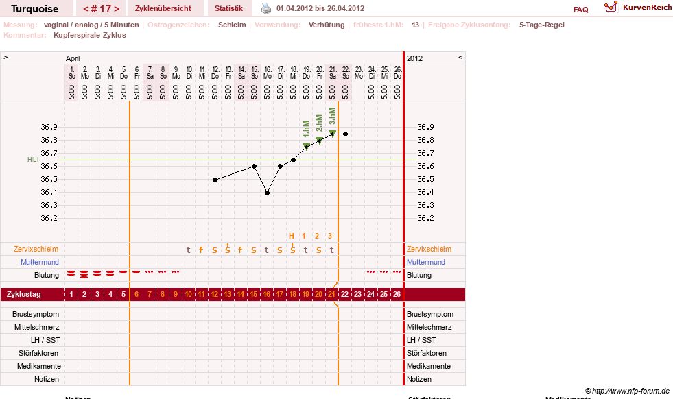
Task: Click the lowest temperature point on day 16
Action: [267, 193]
